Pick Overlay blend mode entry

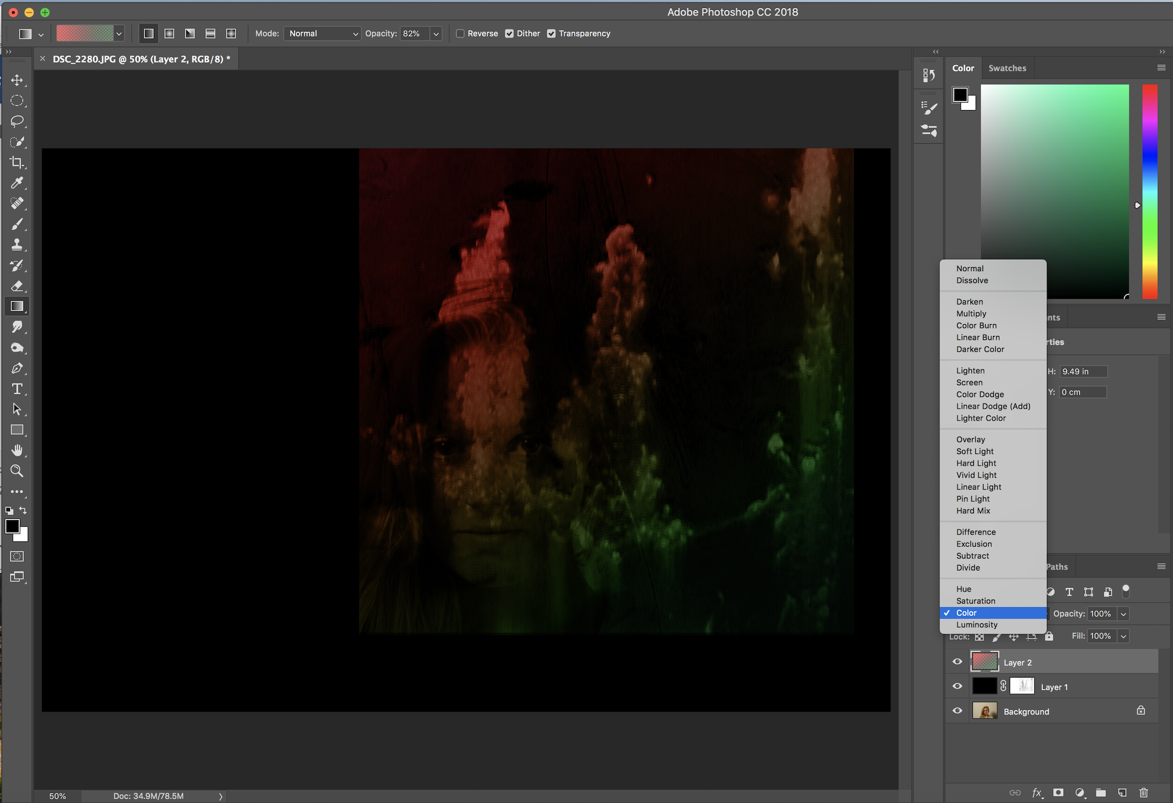(970, 439)
